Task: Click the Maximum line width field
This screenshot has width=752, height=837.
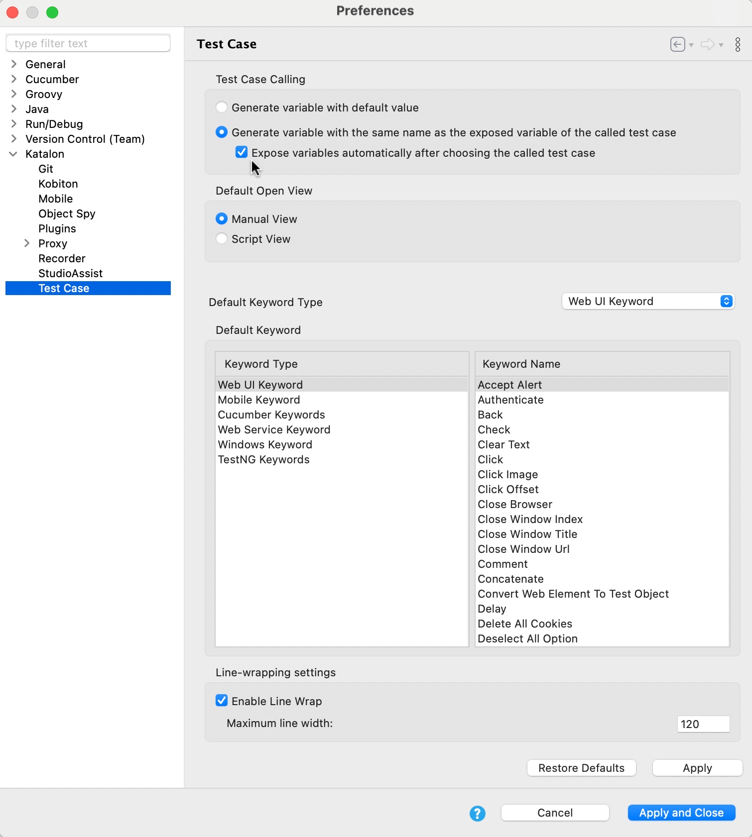Action: tap(703, 724)
